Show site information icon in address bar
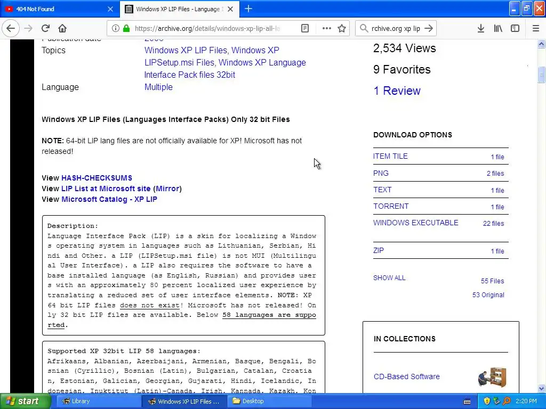Screen dimensions: 546x409 116,28
